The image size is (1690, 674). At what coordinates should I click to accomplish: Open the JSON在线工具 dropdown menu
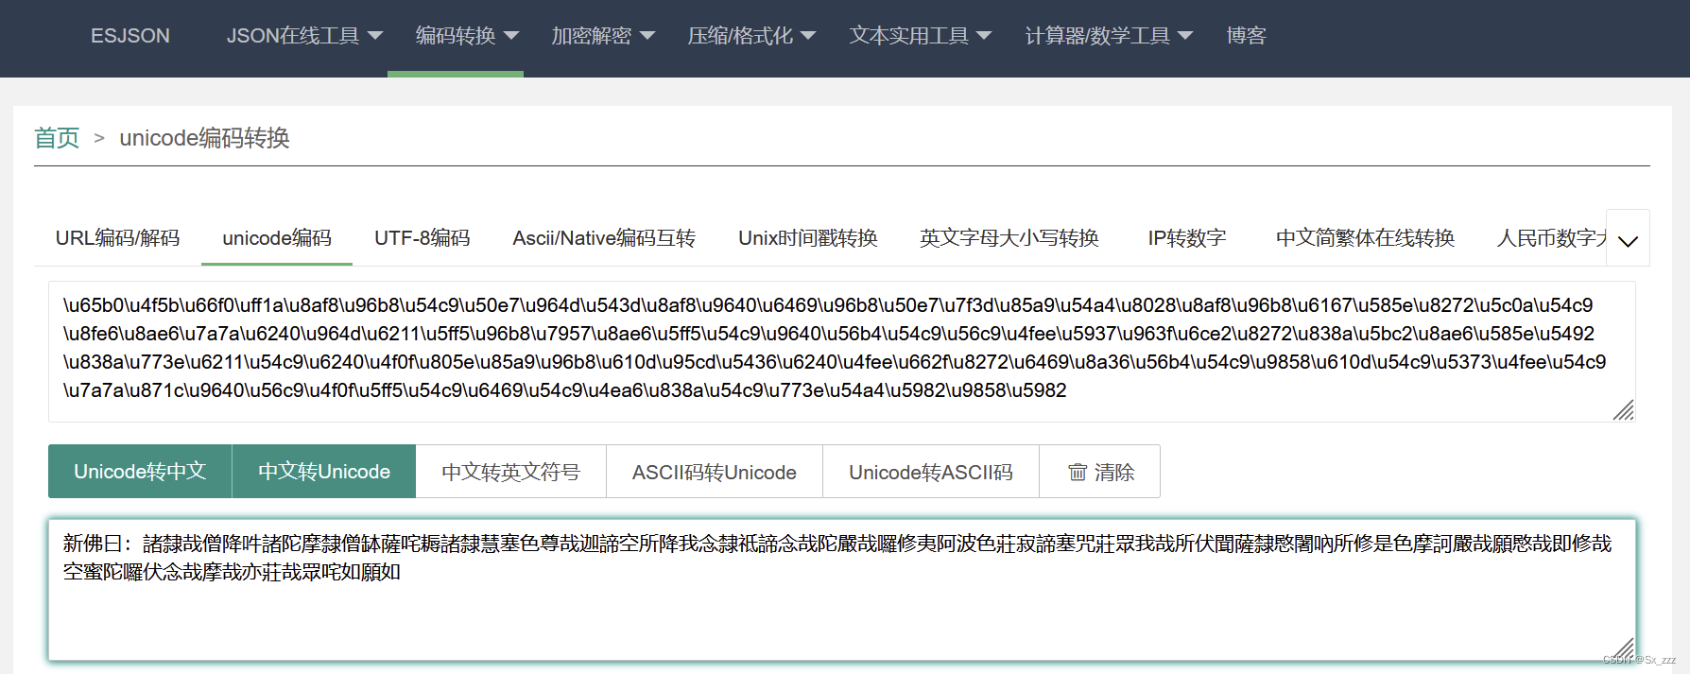click(x=304, y=36)
